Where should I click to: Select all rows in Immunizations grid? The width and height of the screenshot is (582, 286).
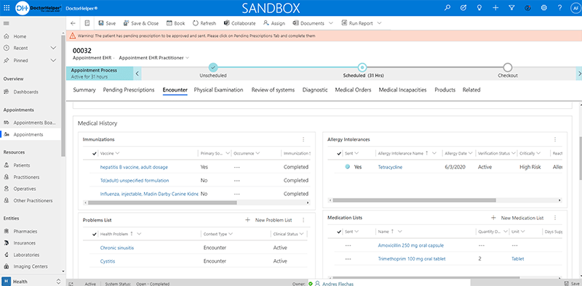coord(95,153)
